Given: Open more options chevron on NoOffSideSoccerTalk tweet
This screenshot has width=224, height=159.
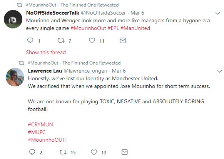Looking at the screenshot, I should [x=217, y=13].
